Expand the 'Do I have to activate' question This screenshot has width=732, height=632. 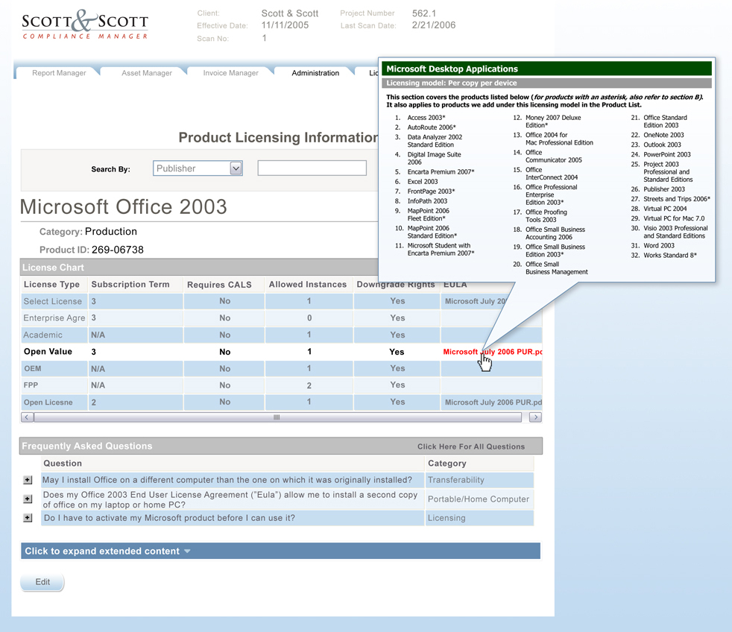[28, 518]
